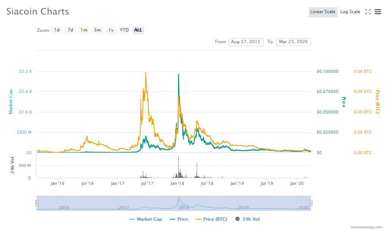The height and width of the screenshot is (232, 389).
Task: Set zoom to YTD
Action: pos(124,30)
